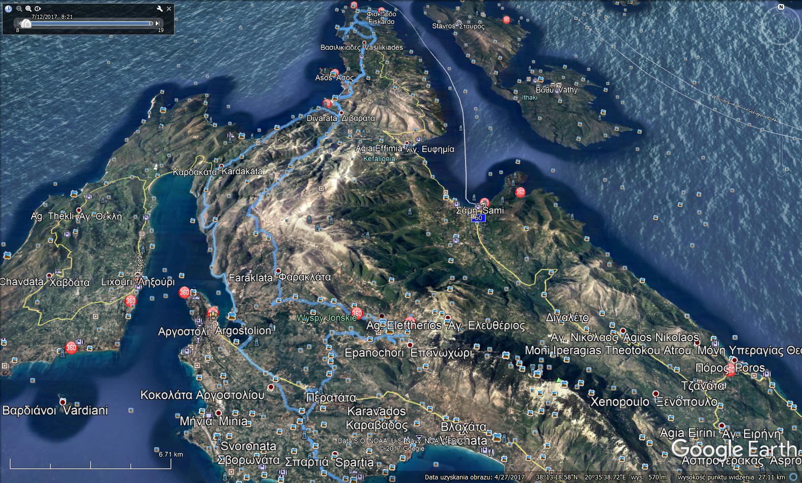The width and height of the screenshot is (802, 483).
Task: Close the time slider panel
Action: 169,9
